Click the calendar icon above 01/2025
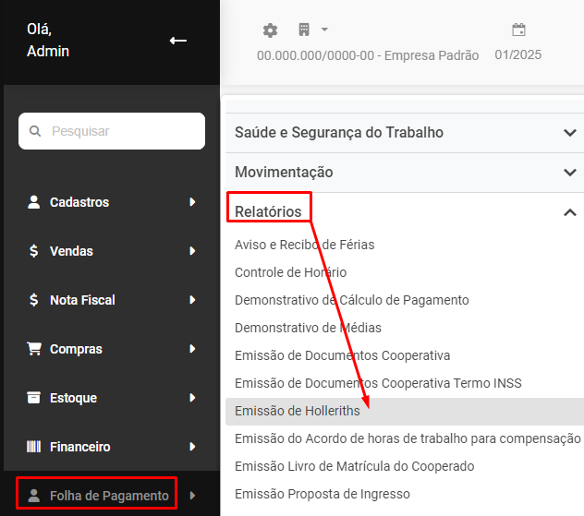Viewport: 584px width, 516px height. 518,30
